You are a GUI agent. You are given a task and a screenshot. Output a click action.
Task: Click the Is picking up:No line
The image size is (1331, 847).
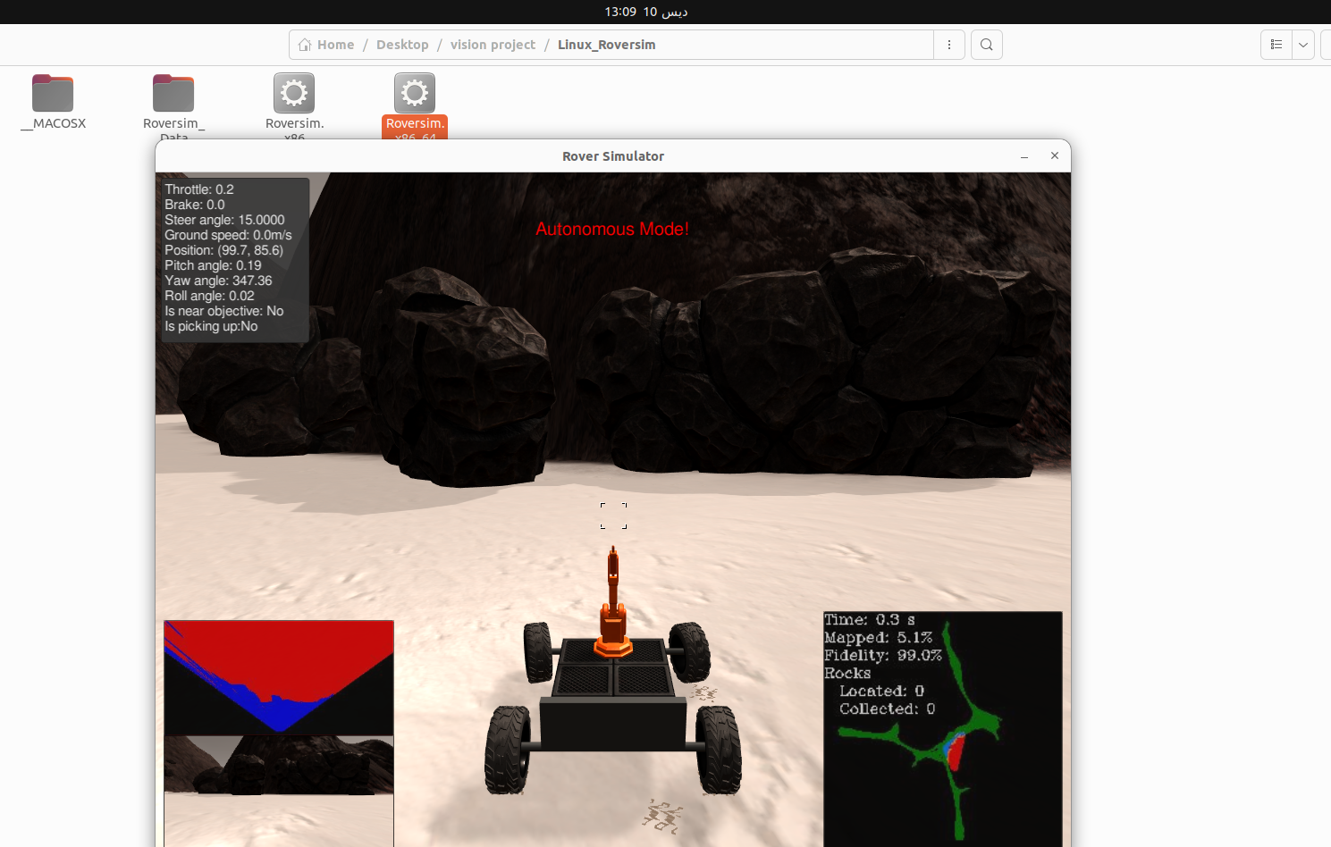coord(211,326)
